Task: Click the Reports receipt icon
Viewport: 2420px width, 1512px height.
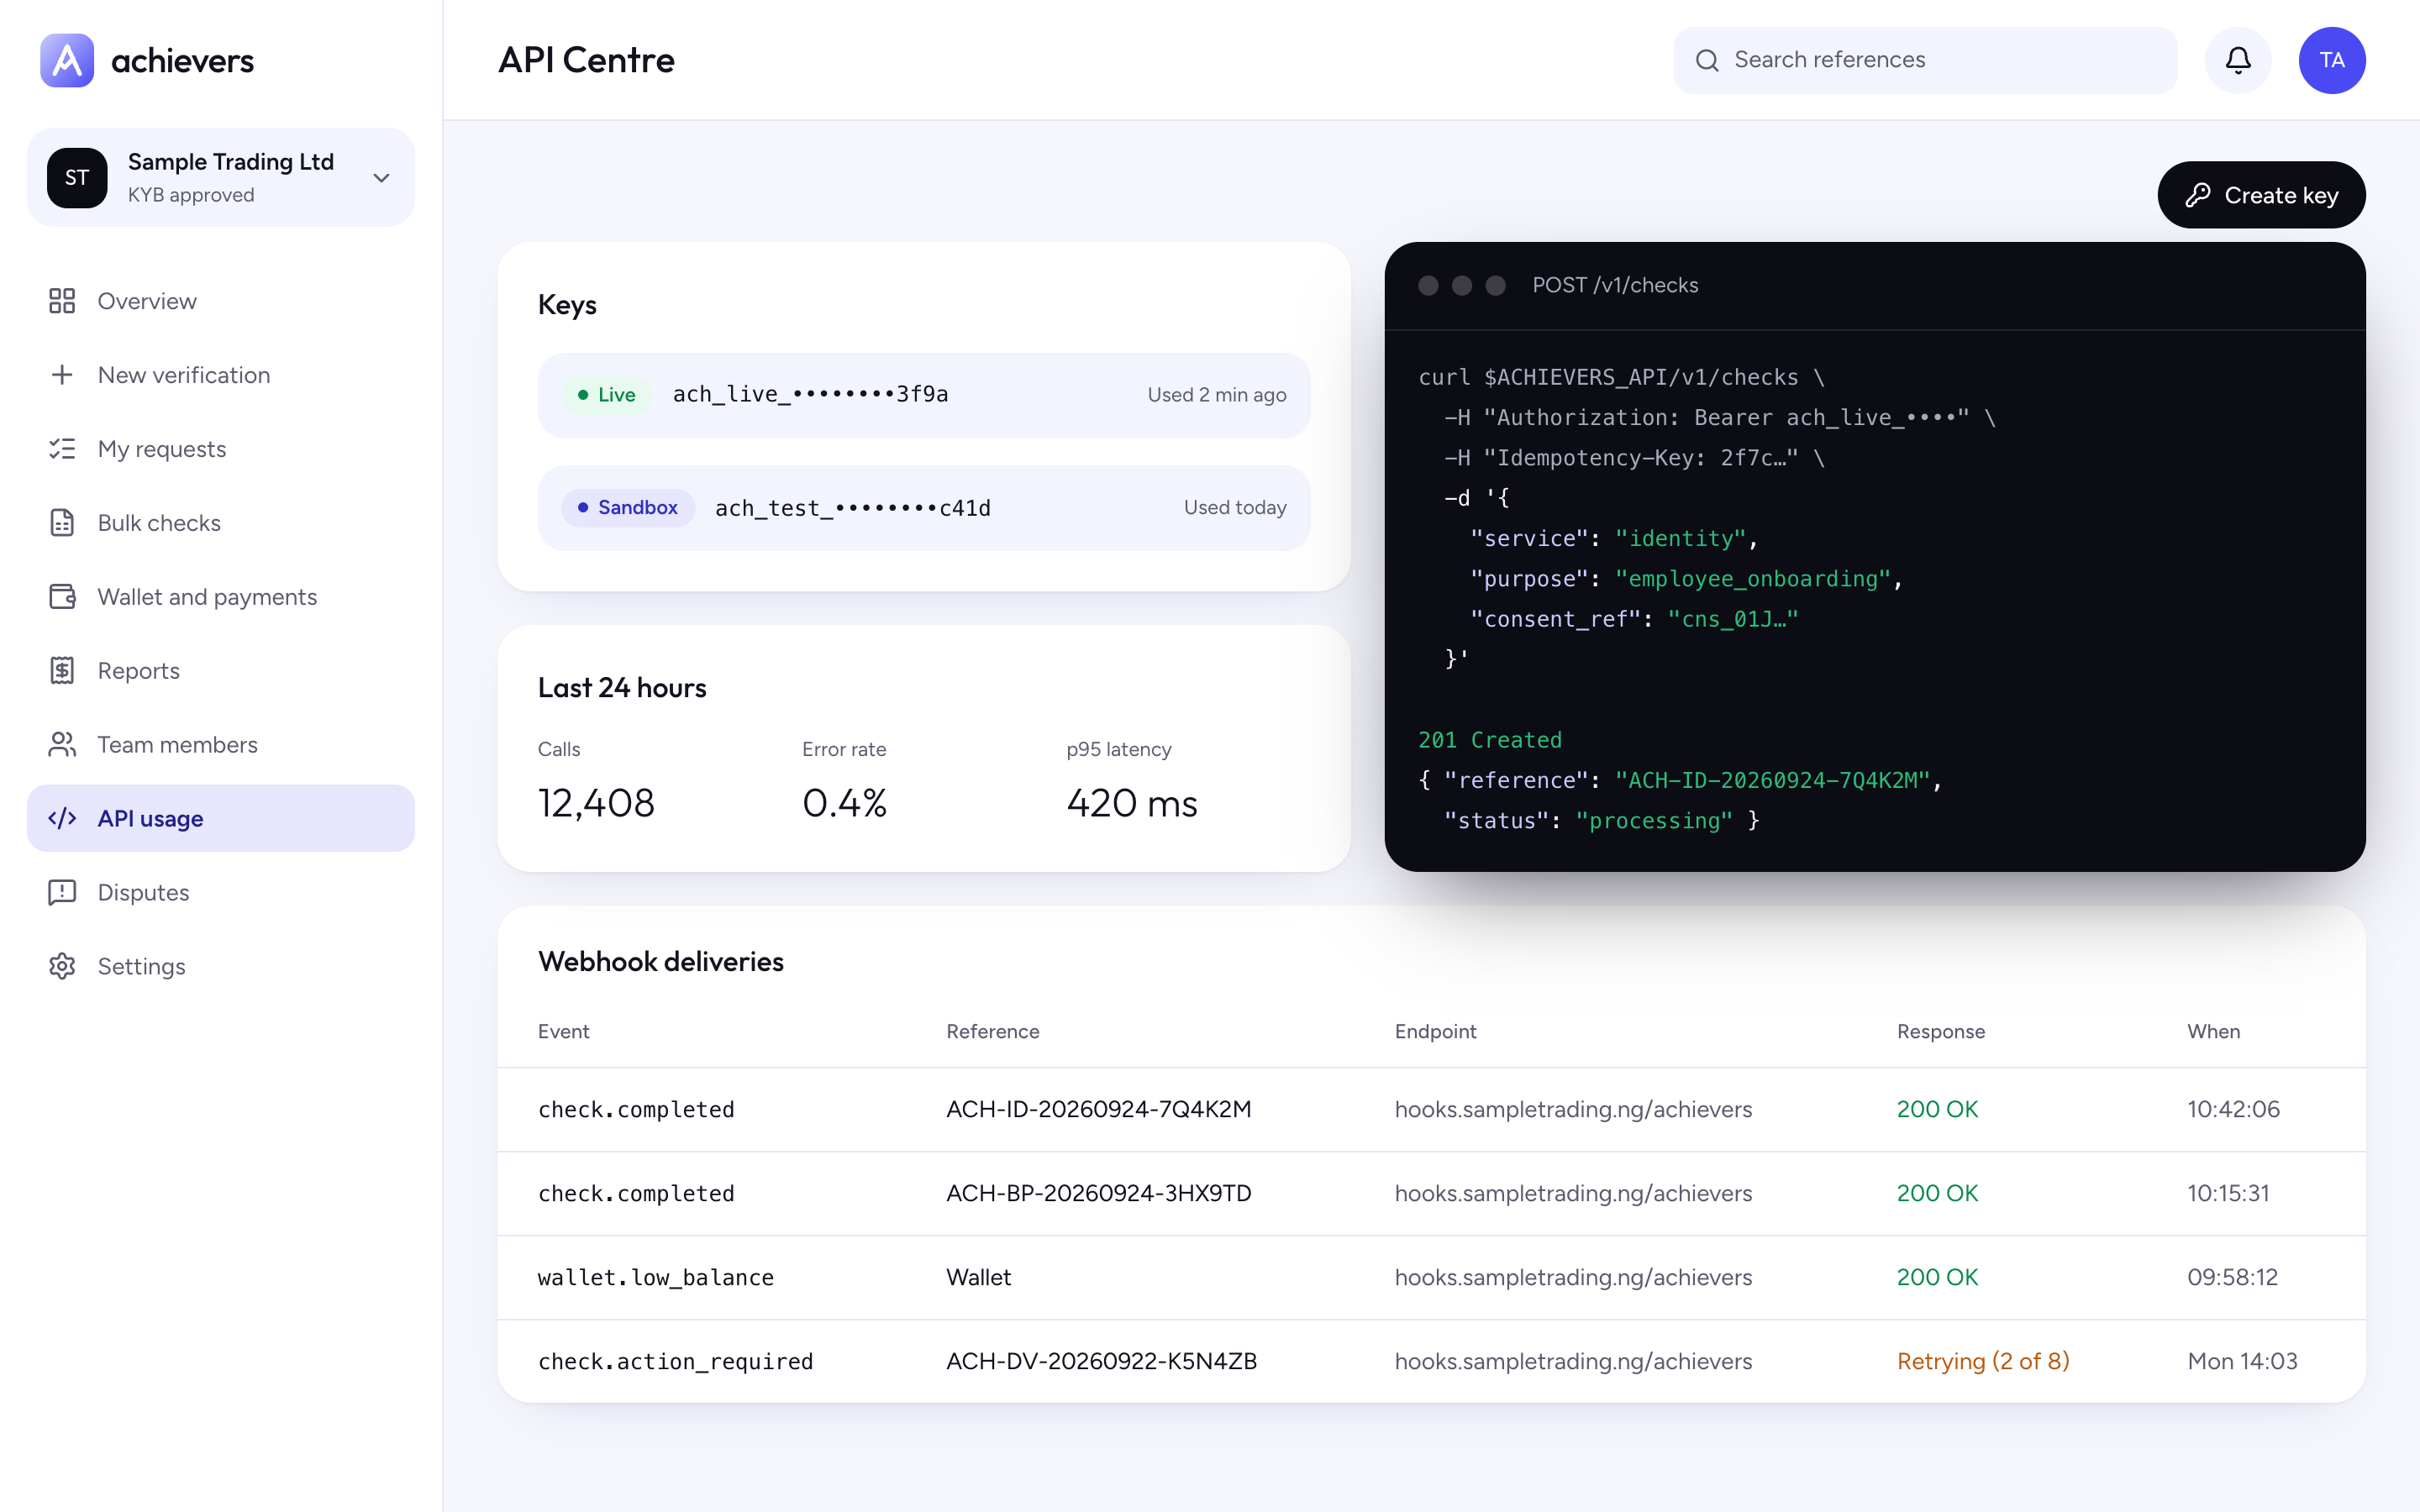Action: (62, 671)
